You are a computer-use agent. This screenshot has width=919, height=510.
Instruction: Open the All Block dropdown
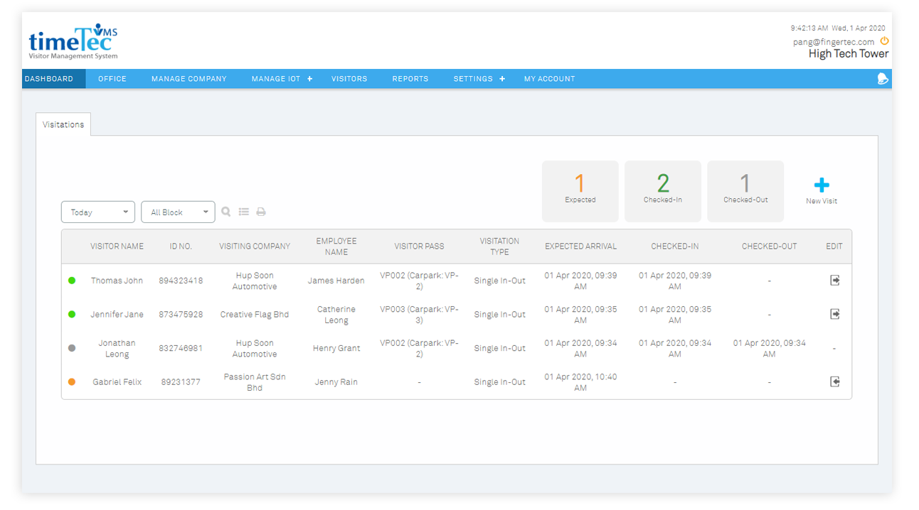tap(178, 212)
